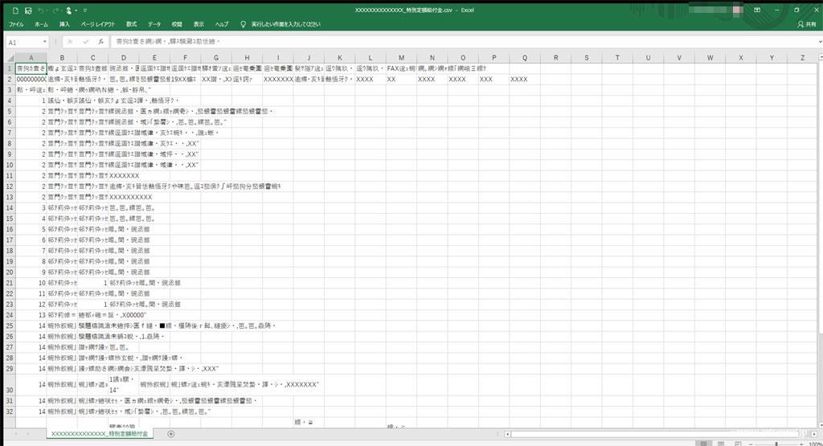
Task: Click the insert function fx icon
Action: (100, 42)
